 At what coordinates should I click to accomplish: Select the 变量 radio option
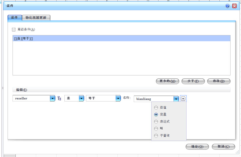click(x=156, y=115)
